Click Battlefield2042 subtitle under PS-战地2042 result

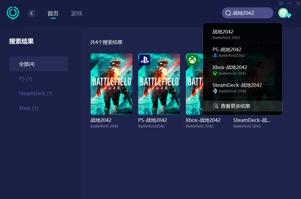pos(151,126)
